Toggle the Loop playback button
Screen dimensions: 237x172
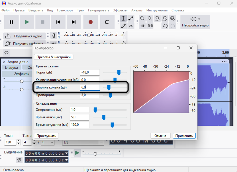[x=107, y=22]
